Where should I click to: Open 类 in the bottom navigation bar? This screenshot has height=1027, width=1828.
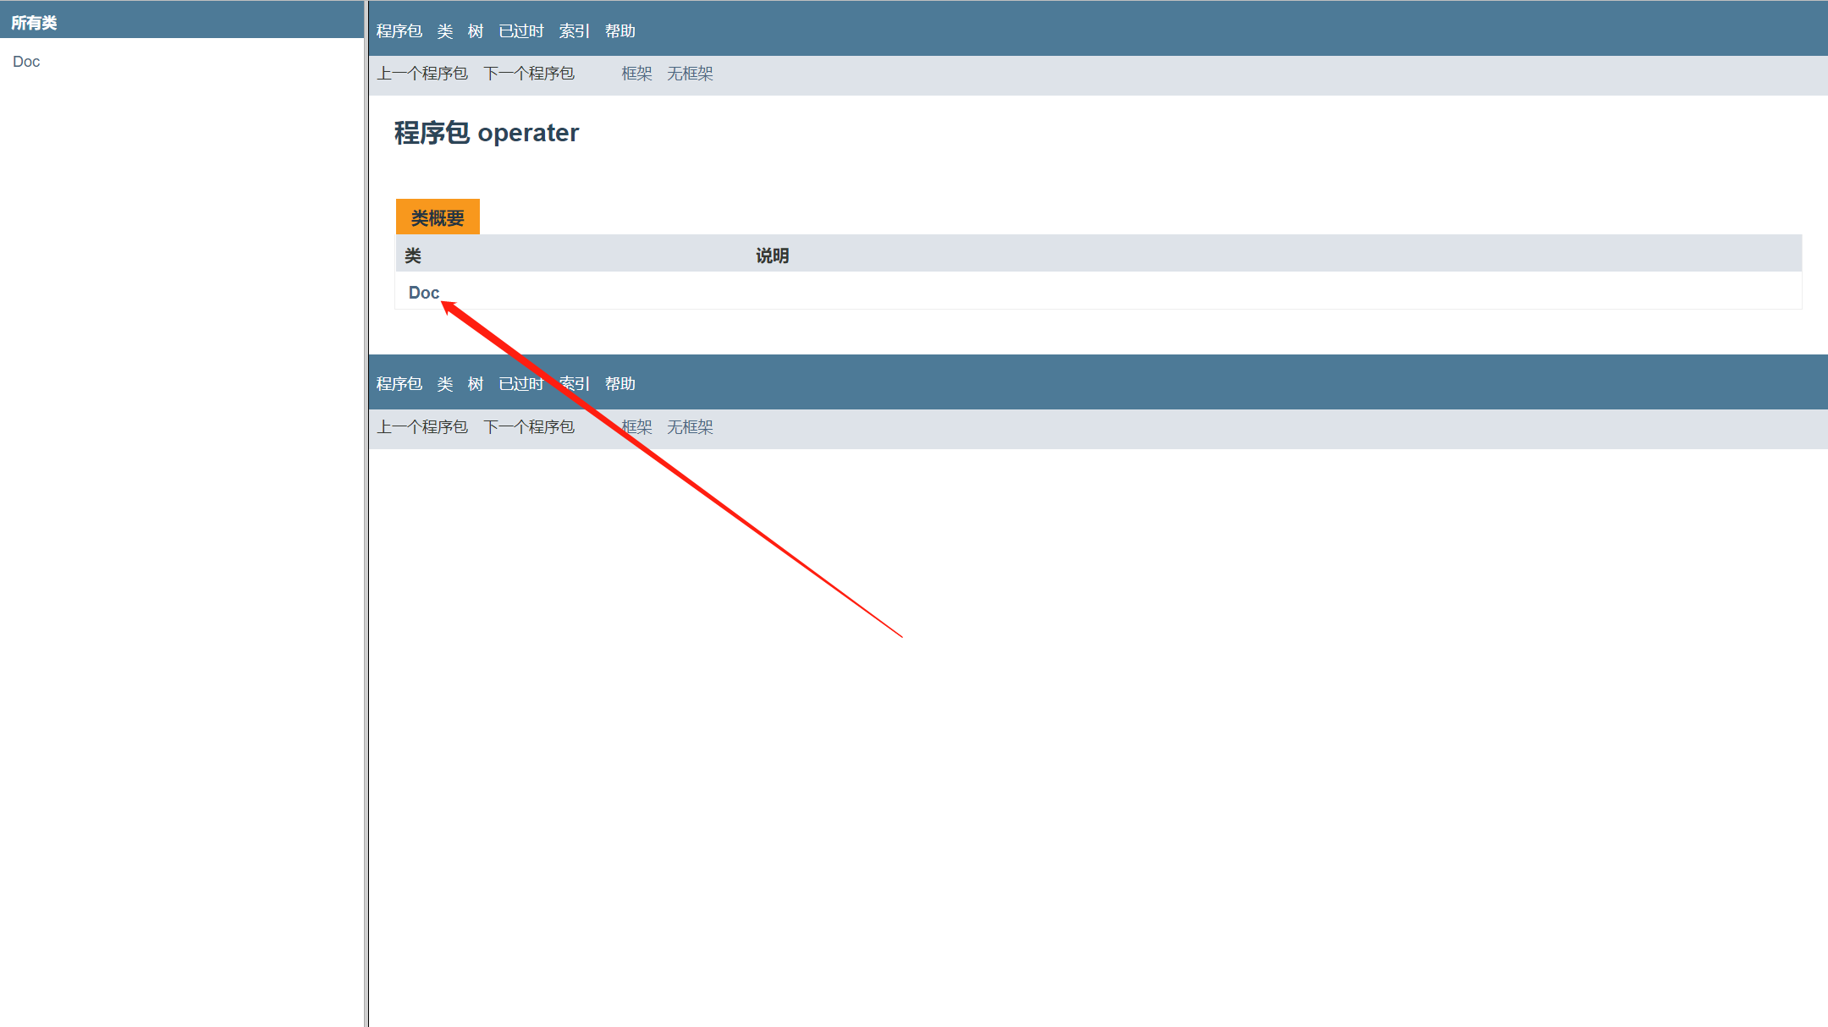(445, 384)
